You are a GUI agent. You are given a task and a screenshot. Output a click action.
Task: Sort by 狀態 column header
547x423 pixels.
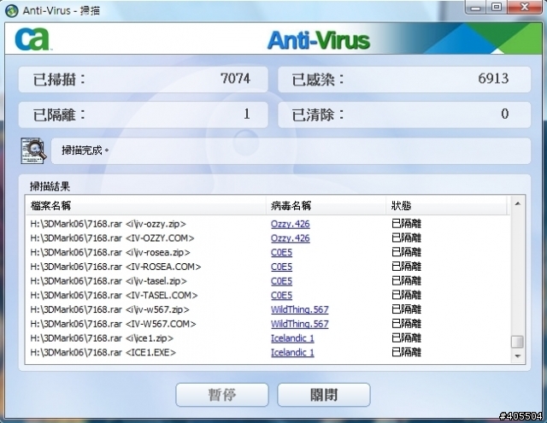click(x=446, y=206)
